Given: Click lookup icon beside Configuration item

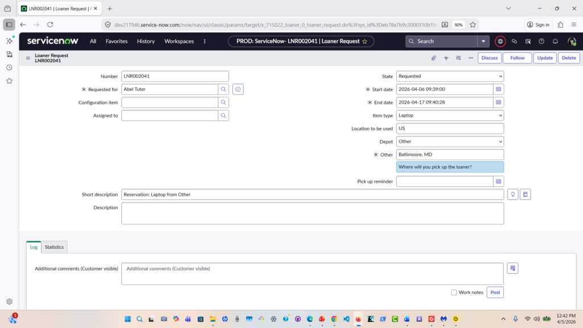Looking at the screenshot, I should (224, 102).
